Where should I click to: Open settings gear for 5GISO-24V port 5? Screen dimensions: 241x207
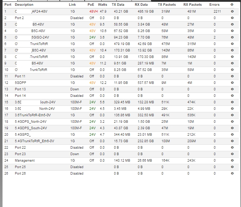coord(232,37)
